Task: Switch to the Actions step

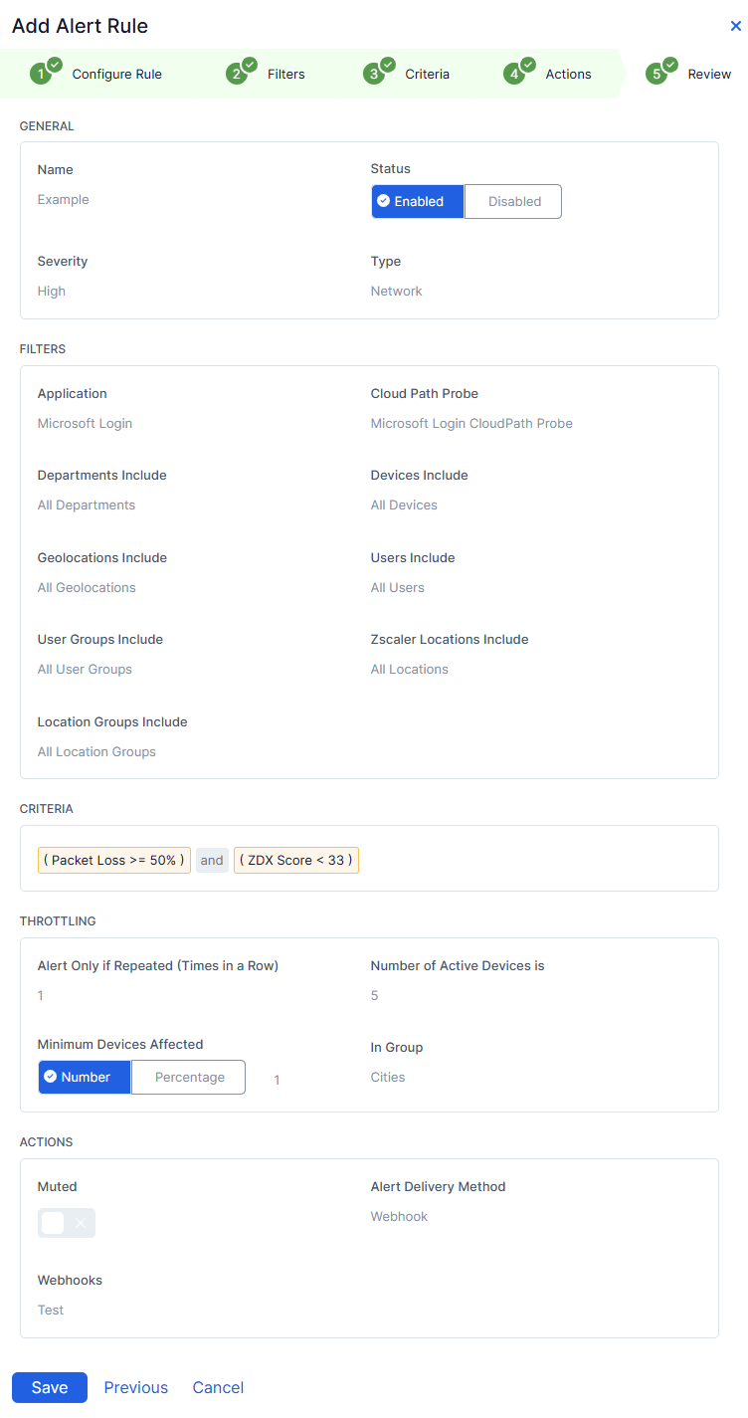Action: (x=568, y=75)
